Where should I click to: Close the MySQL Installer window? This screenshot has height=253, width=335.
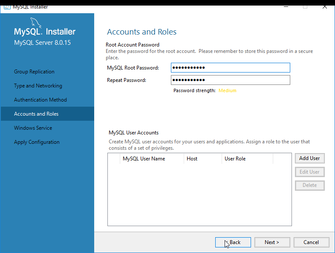(x=324, y=7)
